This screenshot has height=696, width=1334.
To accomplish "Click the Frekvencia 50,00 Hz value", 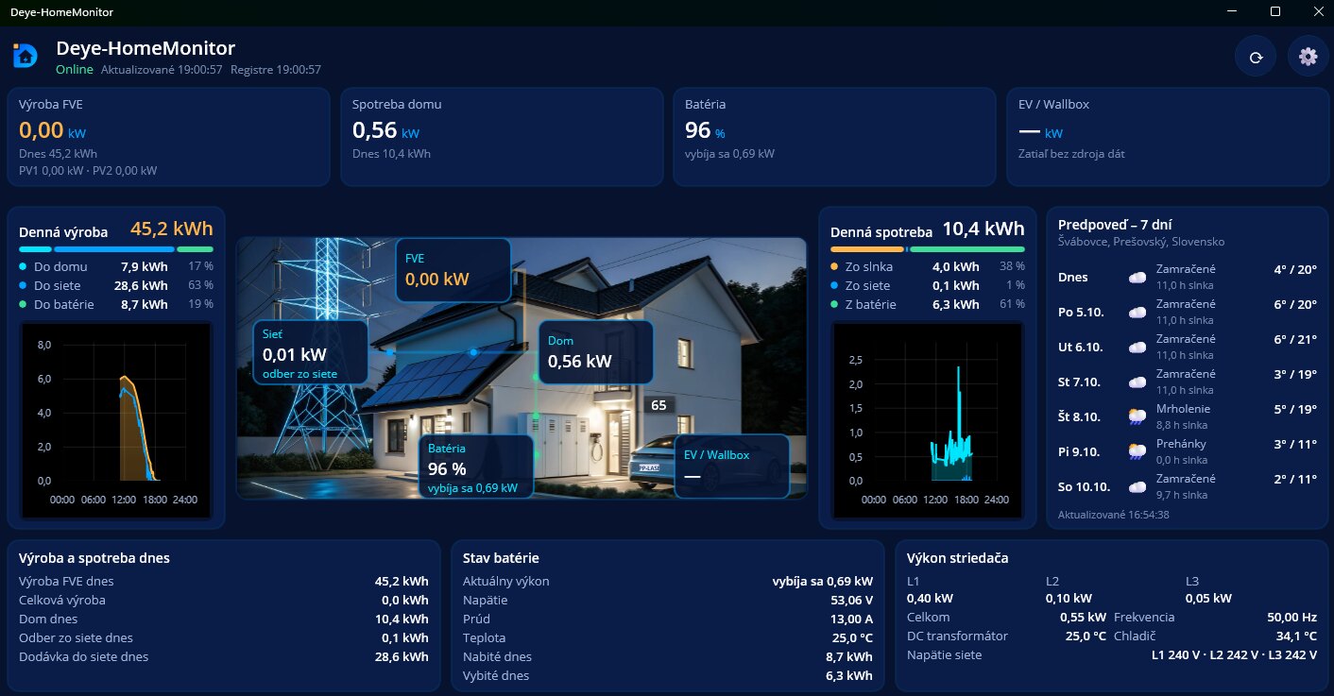I will coord(1291,617).
